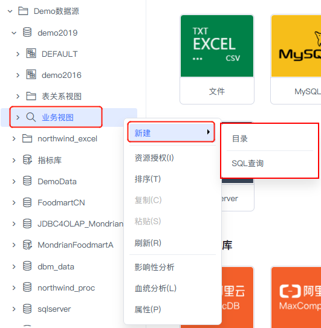This screenshot has width=321, height=328.
Task: Collapse the demo2019 node
Action: click(x=14, y=33)
